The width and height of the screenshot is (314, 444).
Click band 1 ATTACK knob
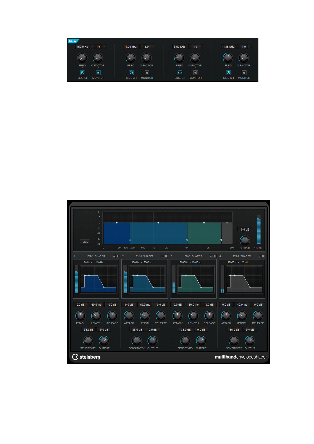[x=80, y=316]
